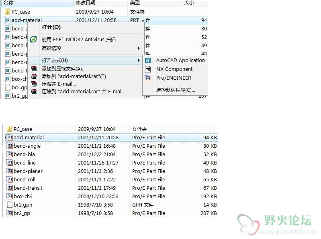Select the box-ch3 file name in lower list
The width and height of the screenshot is (321, 239).
23,196
